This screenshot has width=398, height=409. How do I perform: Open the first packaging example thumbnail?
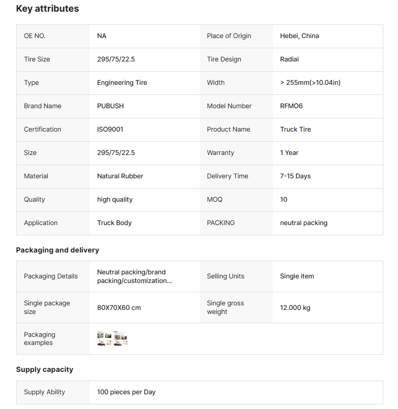point(104,339)
